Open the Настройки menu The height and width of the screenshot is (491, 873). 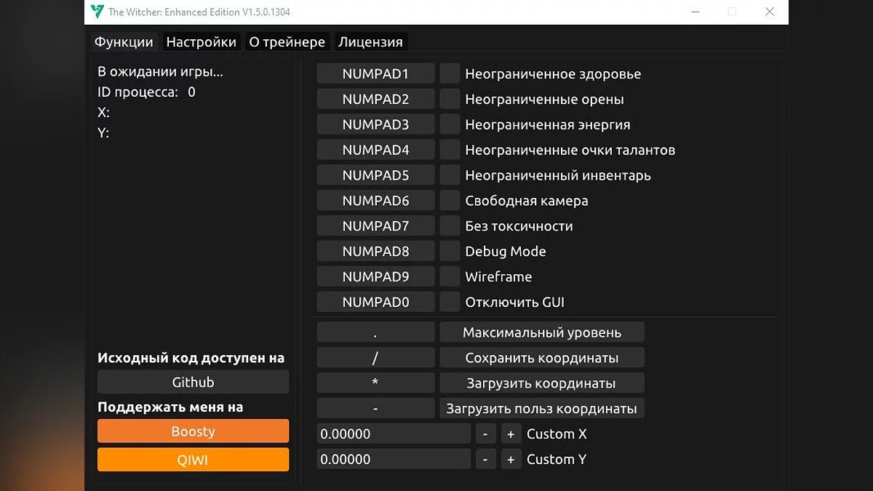[201, 41]
